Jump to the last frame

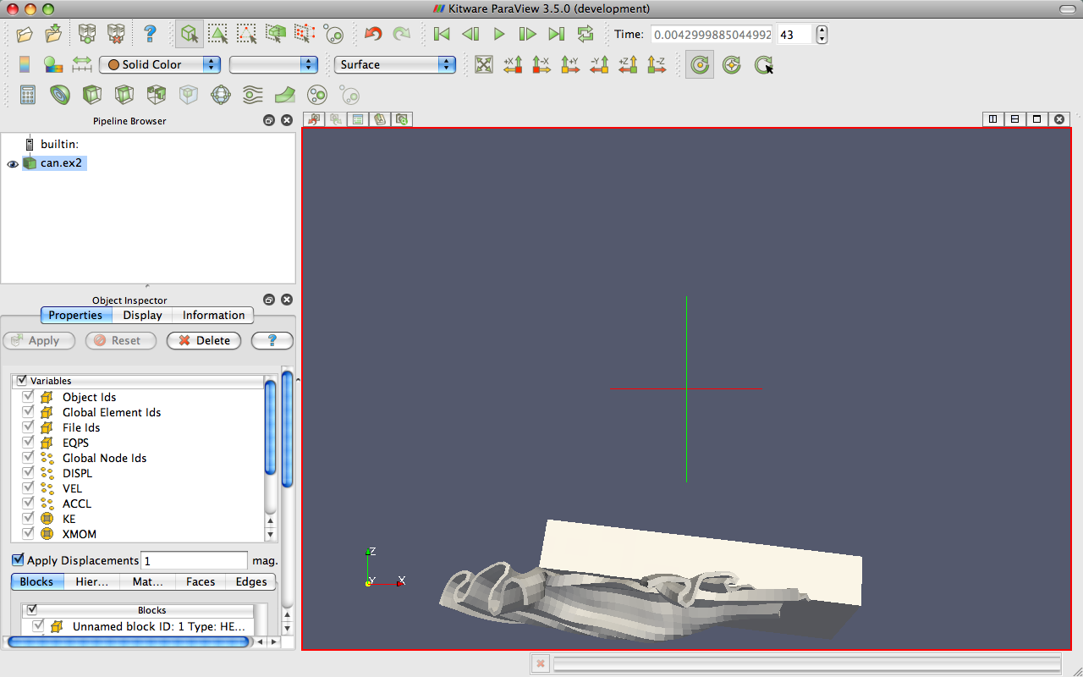(x=556, y=34)
